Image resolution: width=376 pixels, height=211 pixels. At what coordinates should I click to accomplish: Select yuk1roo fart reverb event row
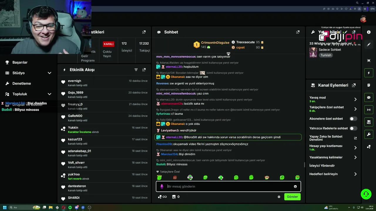[x=105, y=176]
